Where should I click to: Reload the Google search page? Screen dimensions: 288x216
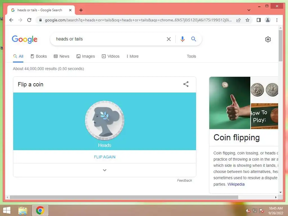pyautogui.click(x=29, y=20)
